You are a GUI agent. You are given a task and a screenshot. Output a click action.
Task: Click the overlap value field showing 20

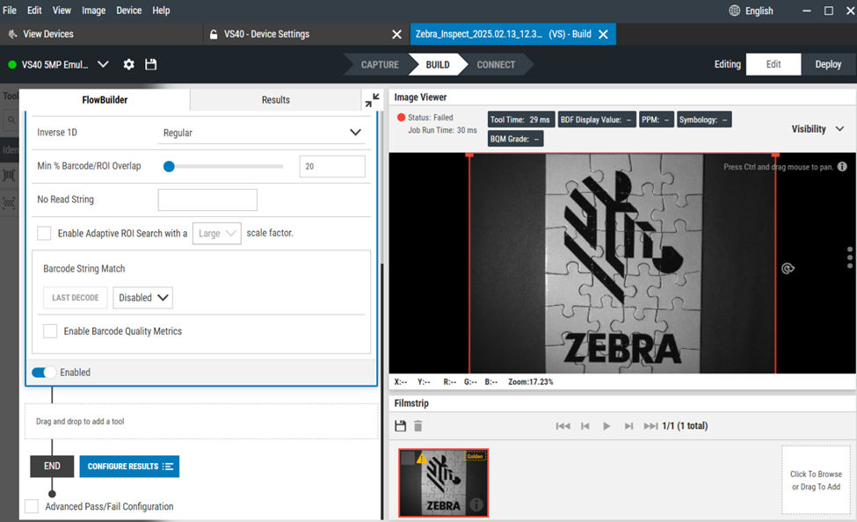(x=332, y=166)
